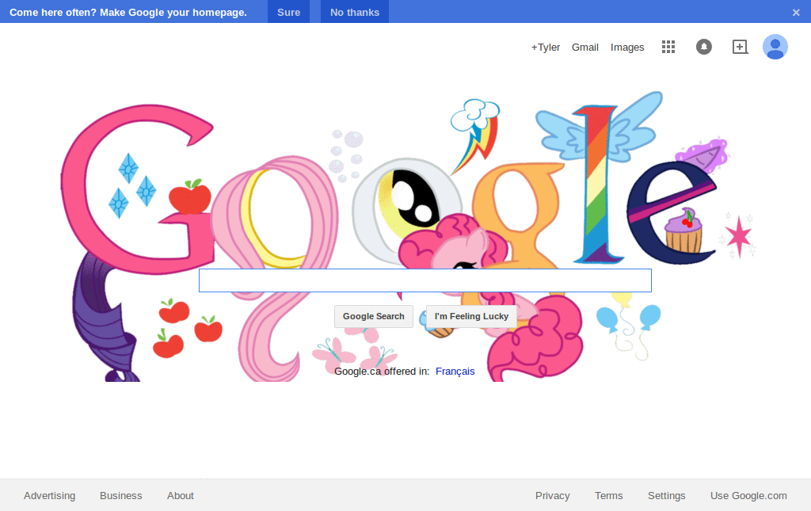Open the Business footer link
811x511 pixels.
tap(121, 495)
